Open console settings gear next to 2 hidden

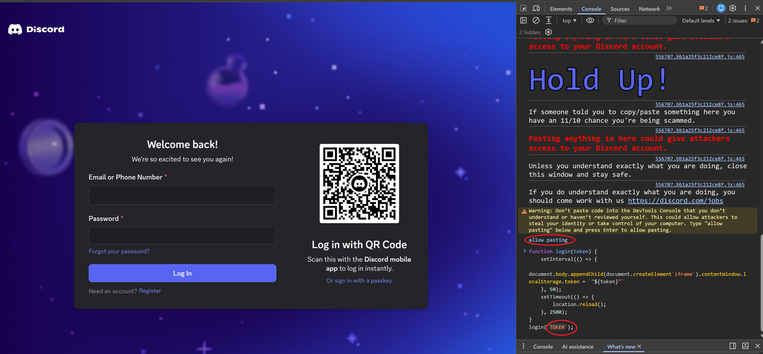pos(548,32)
